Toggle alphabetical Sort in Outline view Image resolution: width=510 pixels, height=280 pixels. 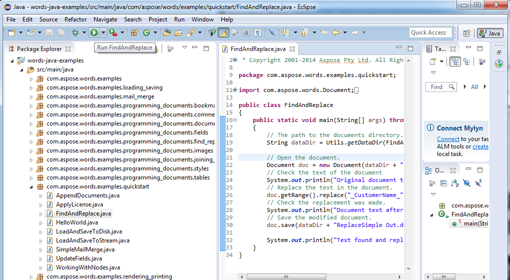[x=455, y=183]
